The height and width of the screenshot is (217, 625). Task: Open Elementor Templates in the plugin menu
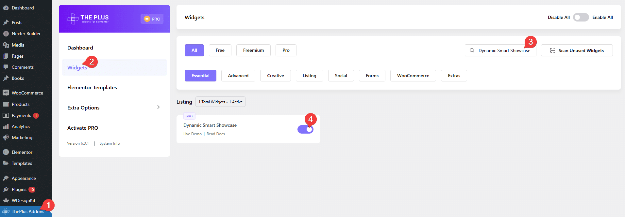tap(92, 87)
